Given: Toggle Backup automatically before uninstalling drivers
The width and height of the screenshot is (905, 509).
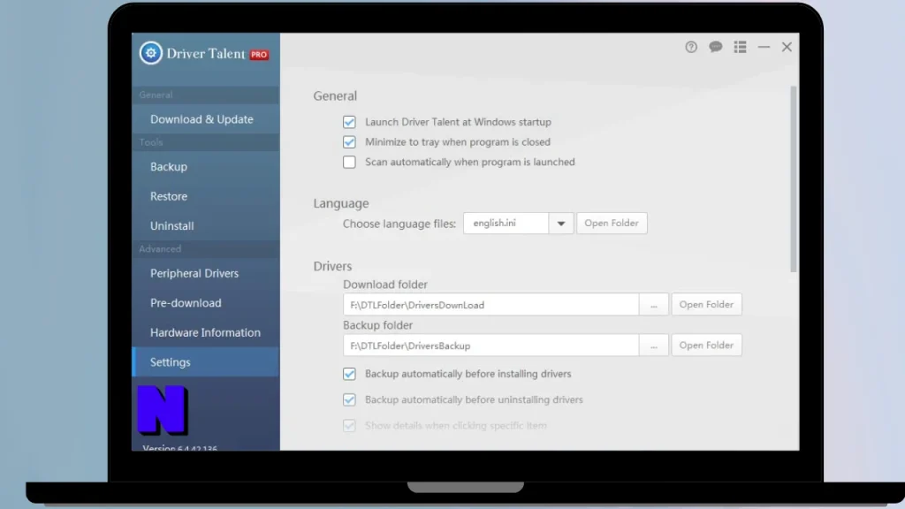Looking at the screenshot, I should coord(349,399).
